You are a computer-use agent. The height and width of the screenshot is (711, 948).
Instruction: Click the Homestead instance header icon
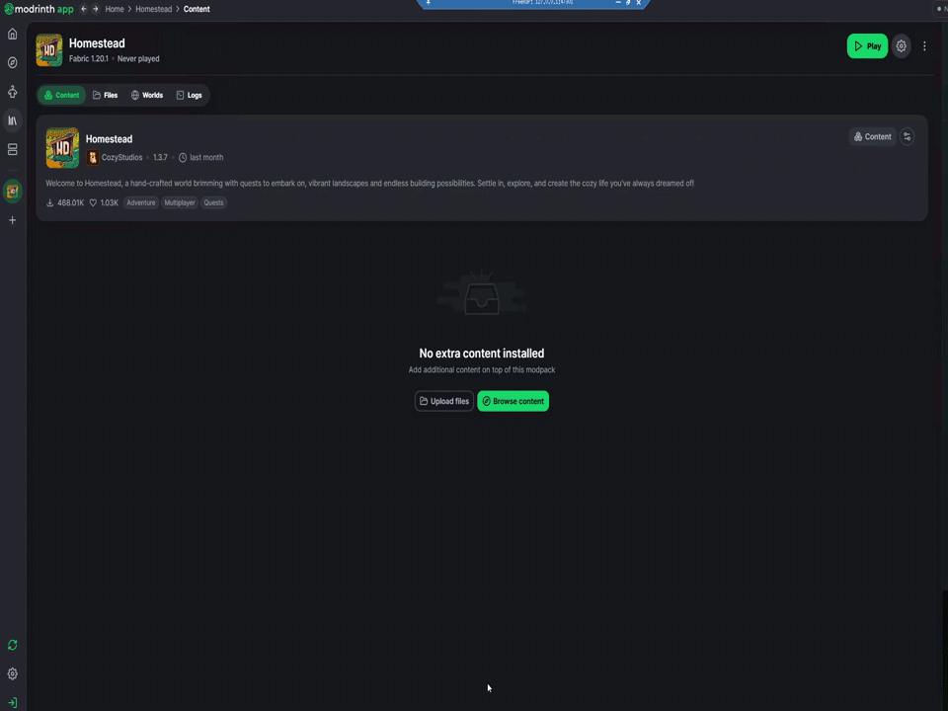49,49
